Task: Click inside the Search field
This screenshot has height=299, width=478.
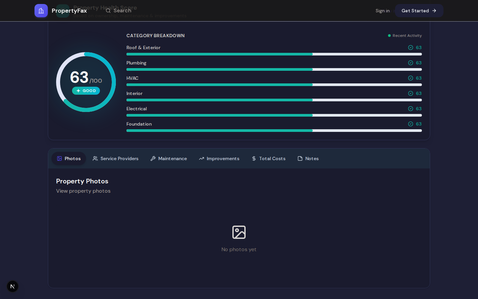Action: pos(123,11)
